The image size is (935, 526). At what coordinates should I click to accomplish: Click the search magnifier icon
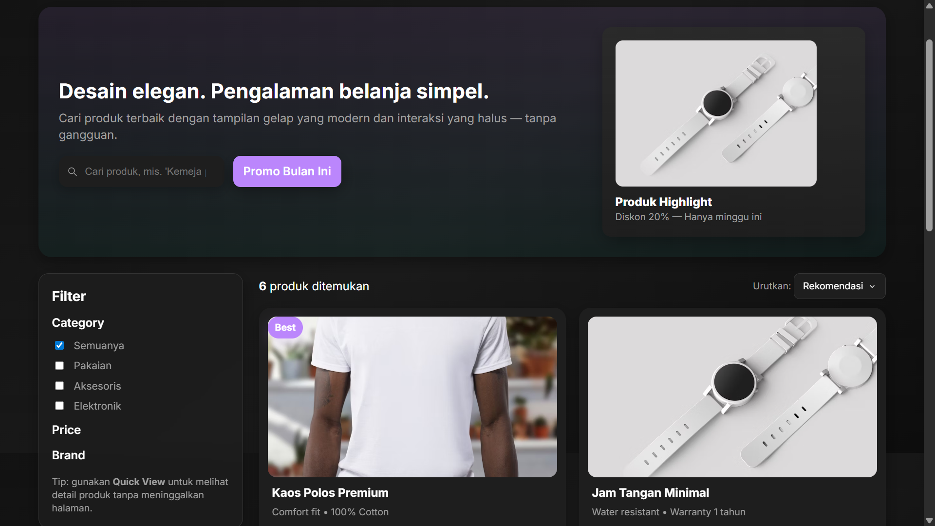tap(73, 171)
